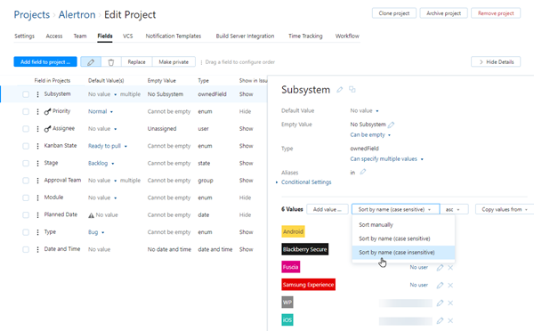Click Add field to project button
This screenshot has width=534, height=331.
click(x=45, y=62)
